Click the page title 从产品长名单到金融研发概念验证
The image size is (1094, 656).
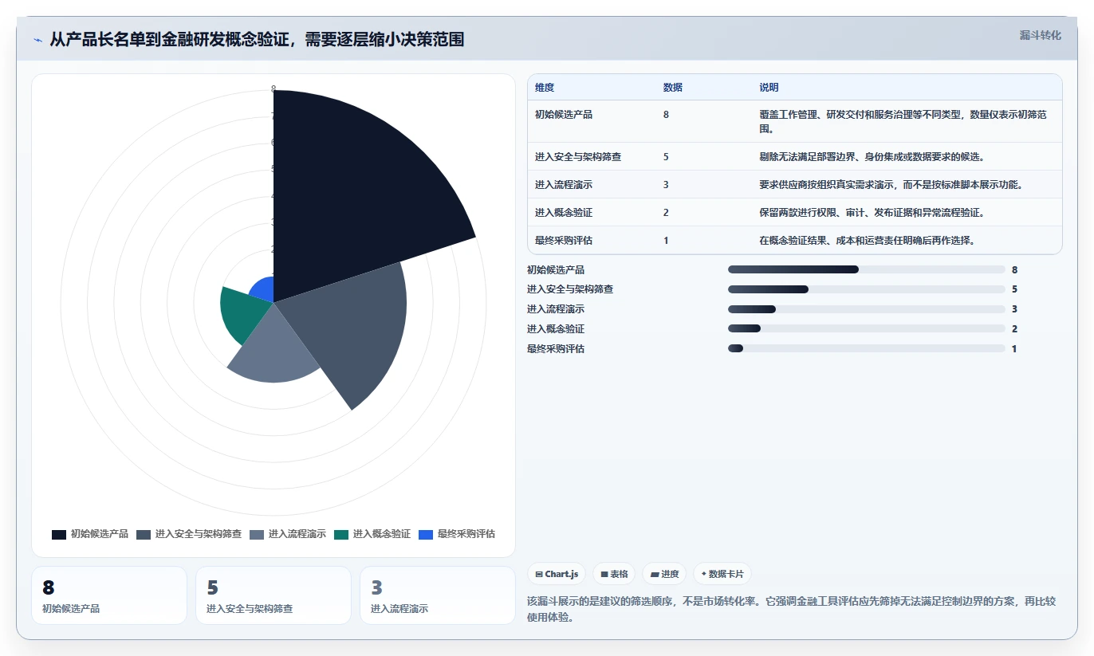coord(257,39)
